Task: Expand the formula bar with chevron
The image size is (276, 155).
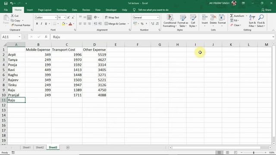Action: click(273, 37)
